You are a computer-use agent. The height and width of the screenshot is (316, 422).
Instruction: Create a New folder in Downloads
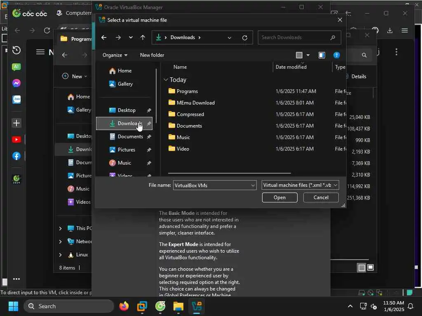coord(152,55)
